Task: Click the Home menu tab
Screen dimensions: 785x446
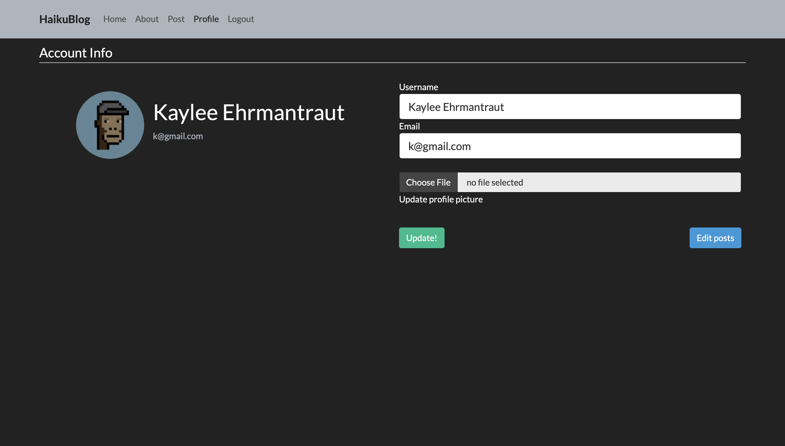Action: [x=115, y=19]
